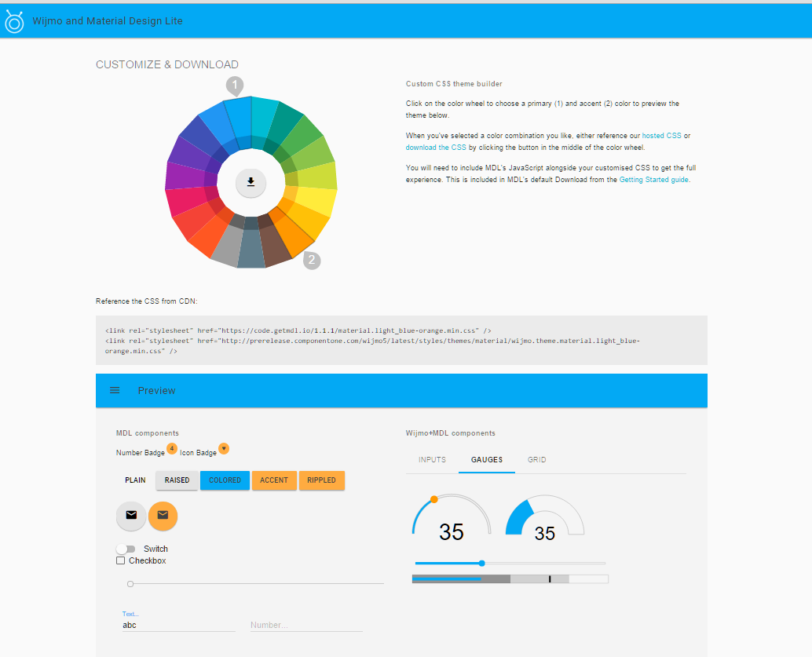Click the bullet graph bar below the slider
The image size is (812, 657).
pos(510,579)
